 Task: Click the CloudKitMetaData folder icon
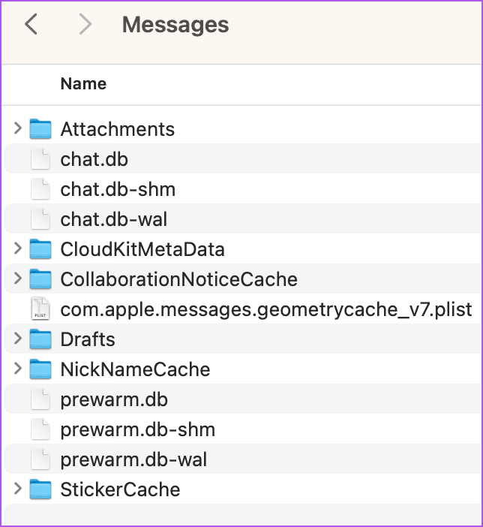coord(40,249)
